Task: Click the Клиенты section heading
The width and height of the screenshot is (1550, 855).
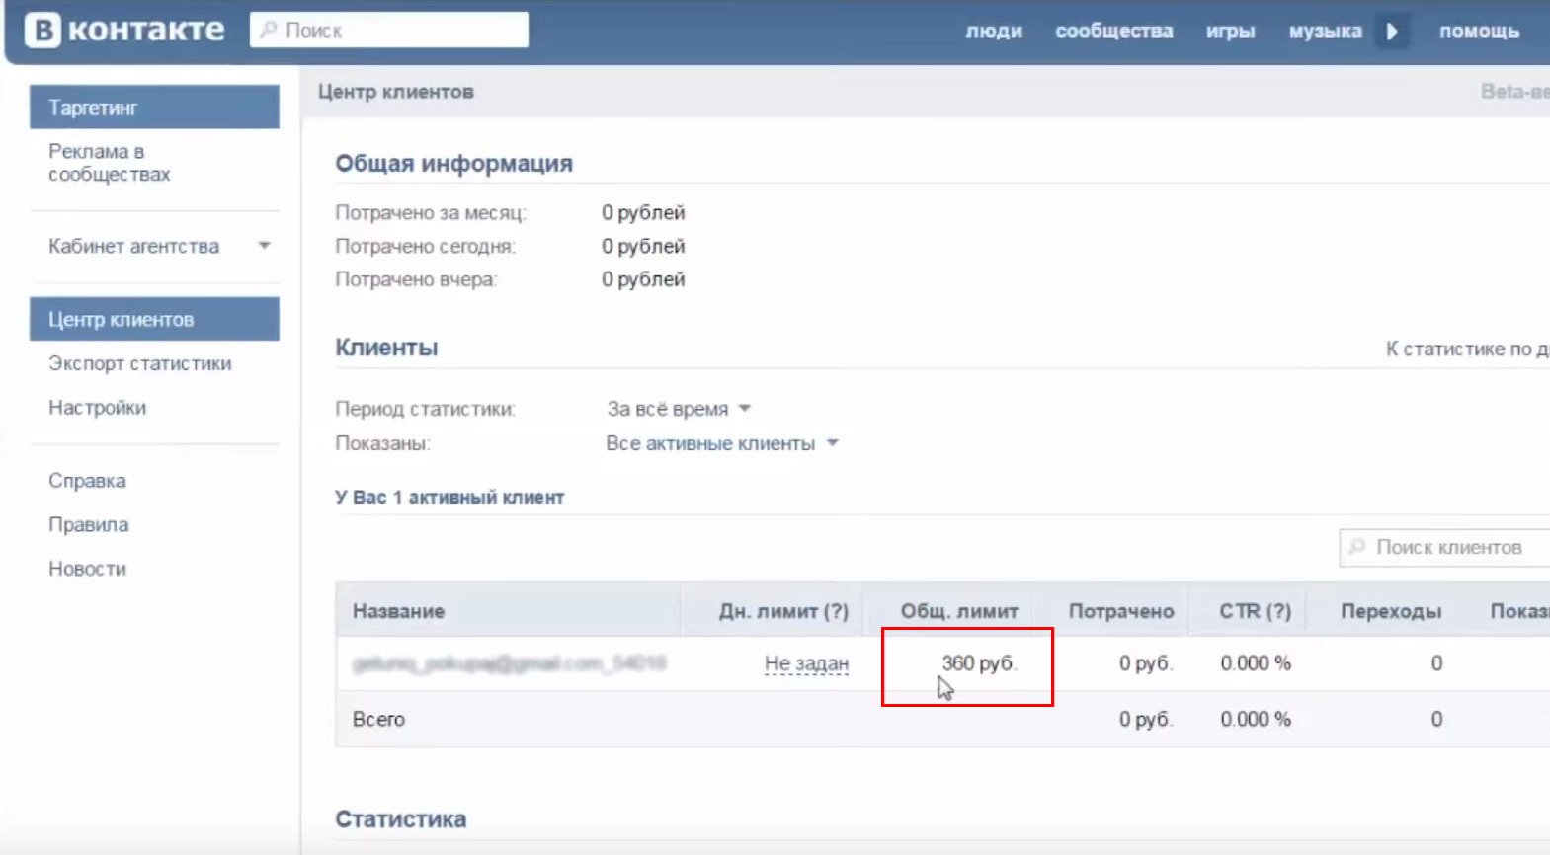Action: click(386, 348)
